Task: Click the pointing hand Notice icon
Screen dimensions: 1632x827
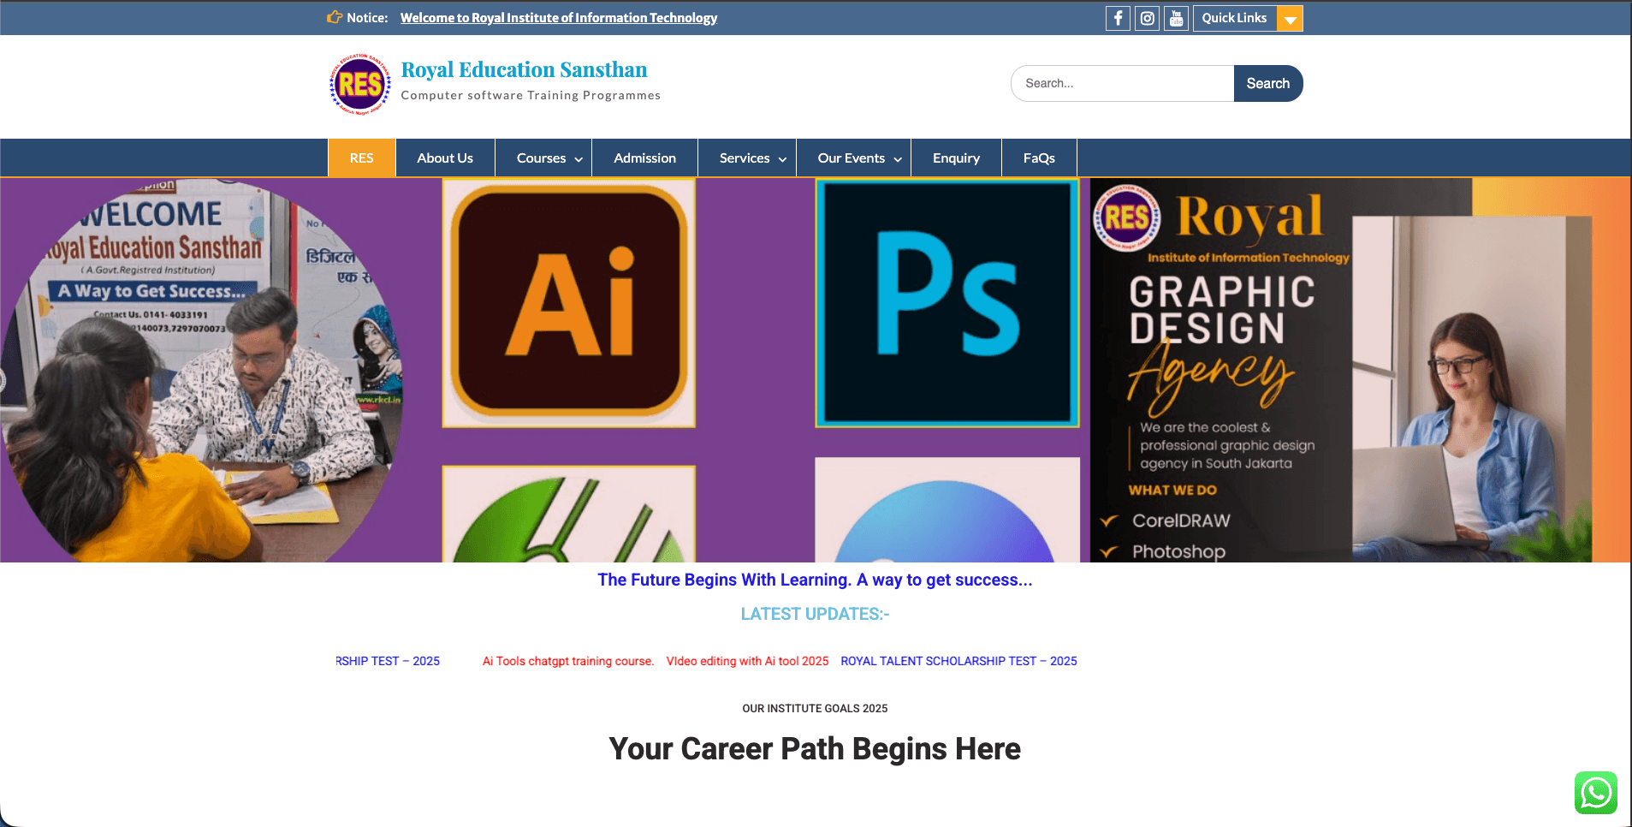Action: 335,17
